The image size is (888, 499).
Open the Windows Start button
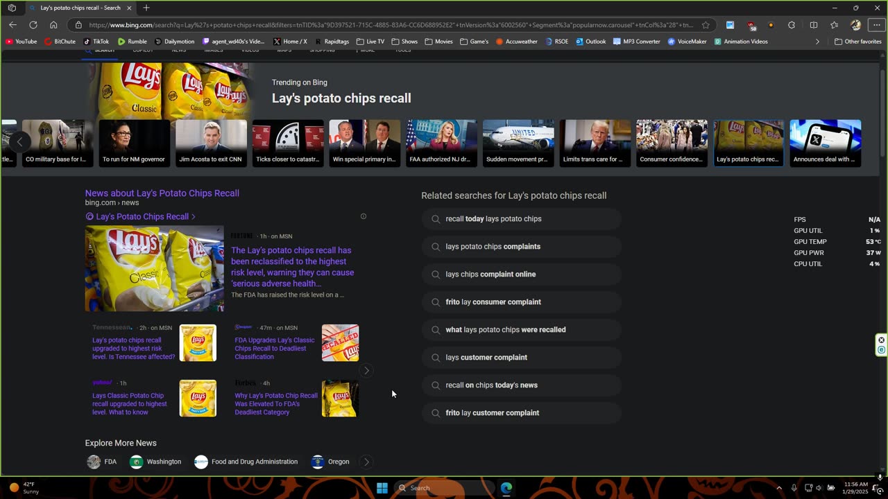[x=382, y=488]
